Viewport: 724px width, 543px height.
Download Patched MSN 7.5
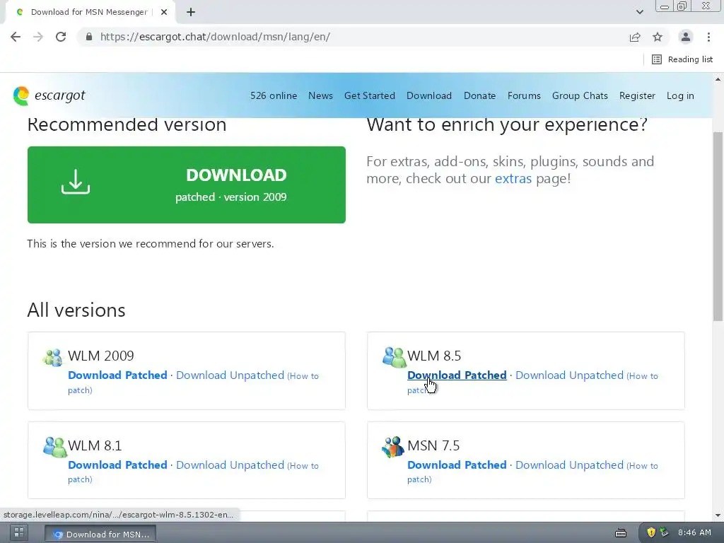[x=457, y=465]
